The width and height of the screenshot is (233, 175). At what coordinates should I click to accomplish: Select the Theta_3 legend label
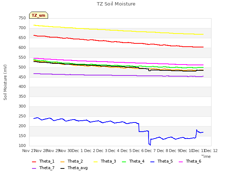108,161
